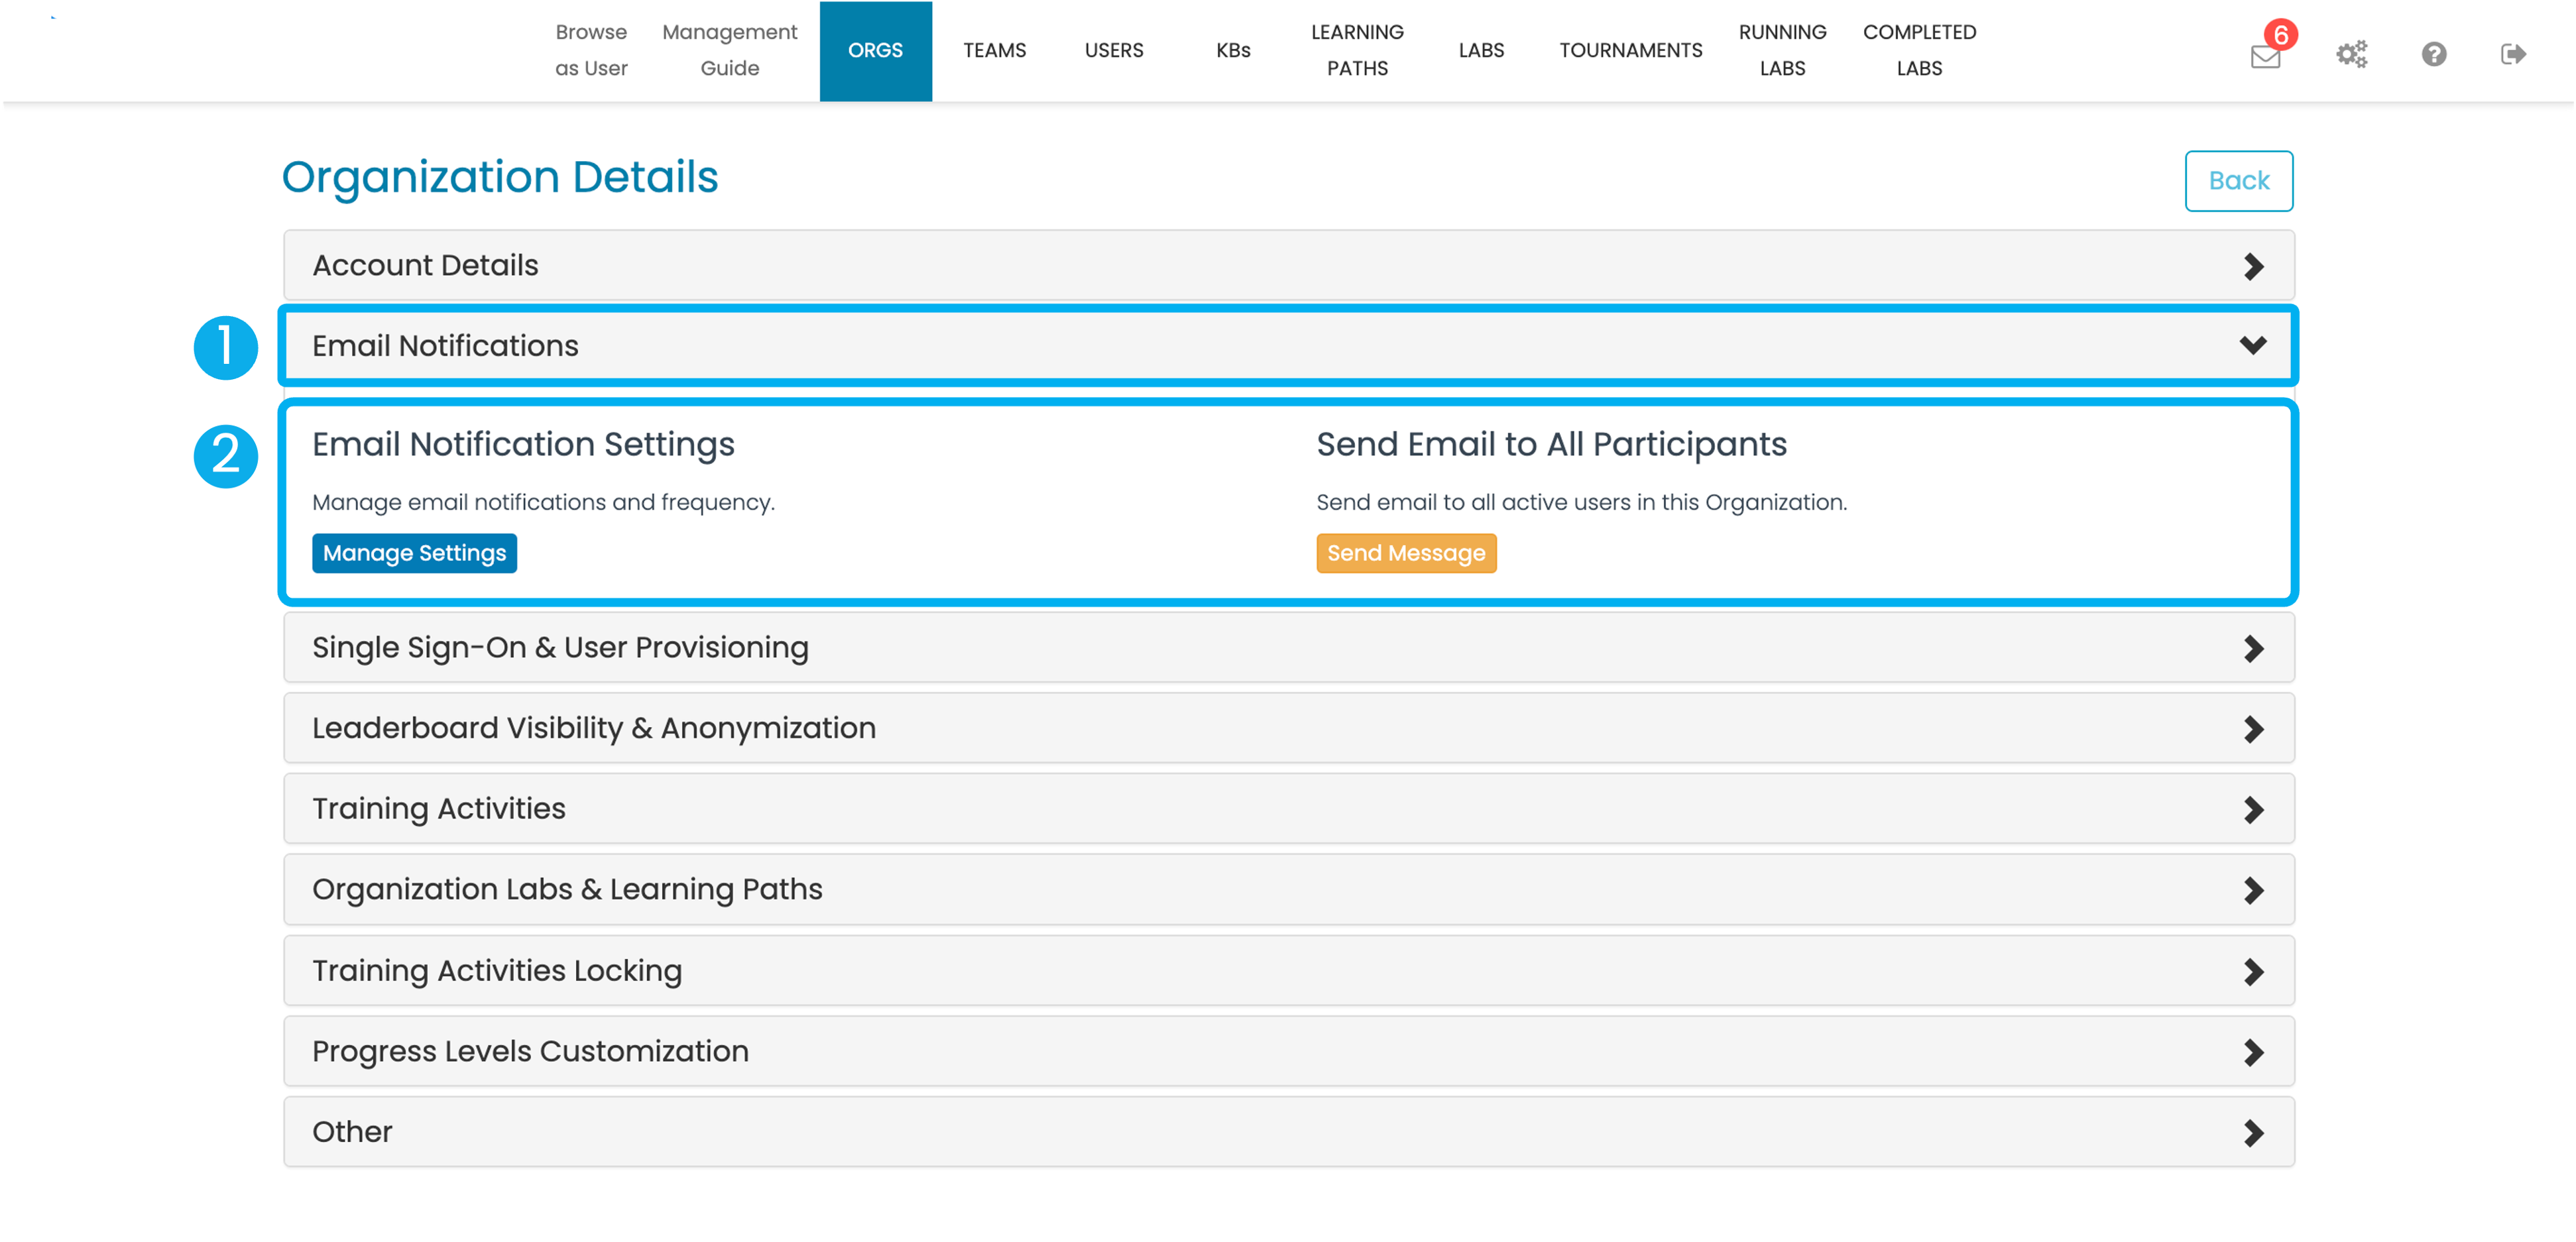Click the 'Email Notification Settings' heading
The image size is (2576, 1242).
[x=523, y=444]
